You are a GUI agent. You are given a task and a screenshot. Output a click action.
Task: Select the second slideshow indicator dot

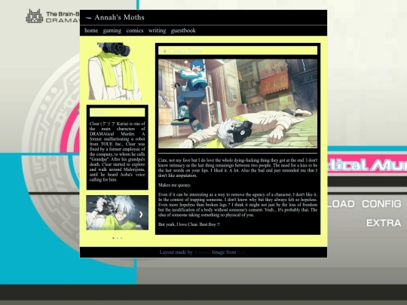click(118, 238)
